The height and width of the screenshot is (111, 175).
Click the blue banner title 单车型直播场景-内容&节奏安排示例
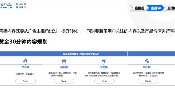pyautogui.click(x=81, y=54)
